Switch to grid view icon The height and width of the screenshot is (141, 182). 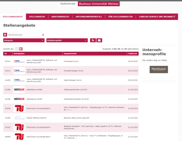click(x=17, y=49)
